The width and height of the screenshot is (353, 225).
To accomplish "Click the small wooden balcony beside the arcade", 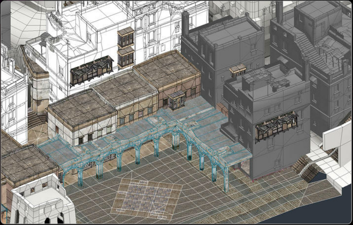I will point(177,100).
